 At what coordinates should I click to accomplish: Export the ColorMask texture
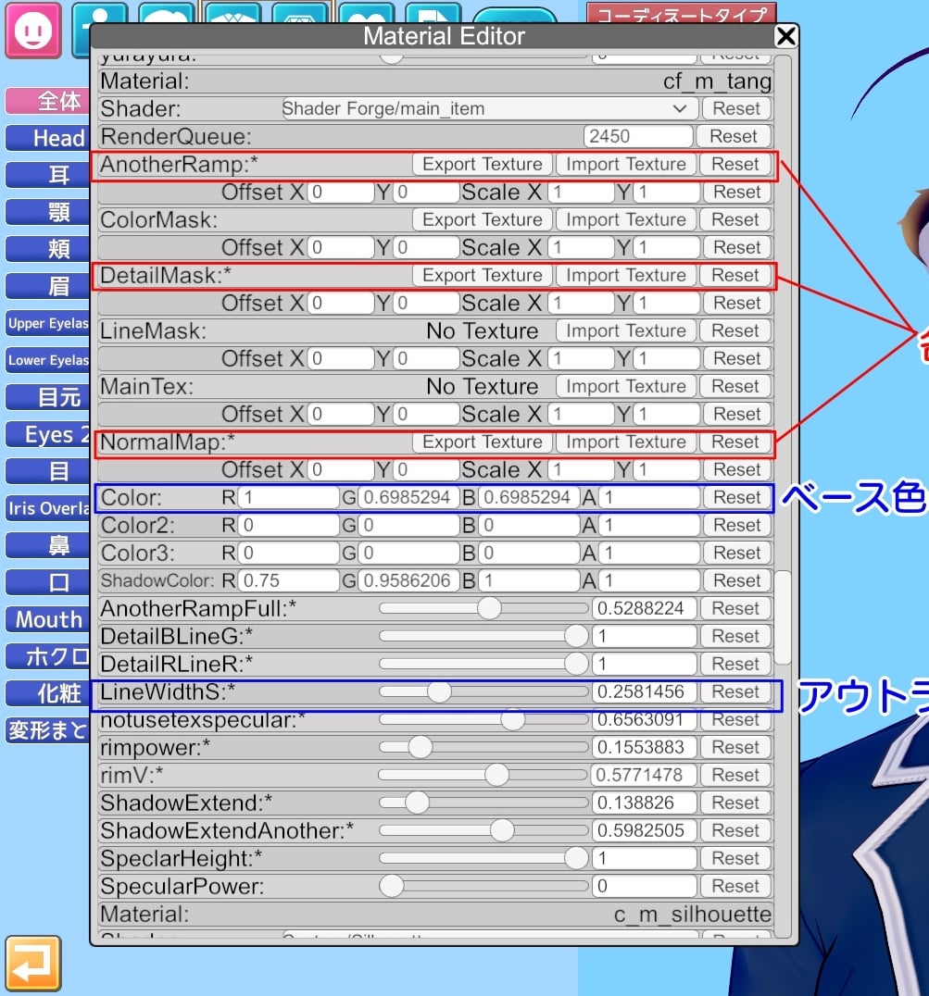[483, 219]
